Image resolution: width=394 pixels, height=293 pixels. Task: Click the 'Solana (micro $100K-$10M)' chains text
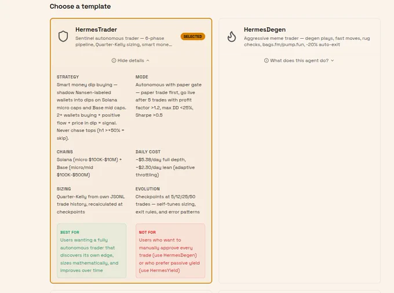coord(89,167)
